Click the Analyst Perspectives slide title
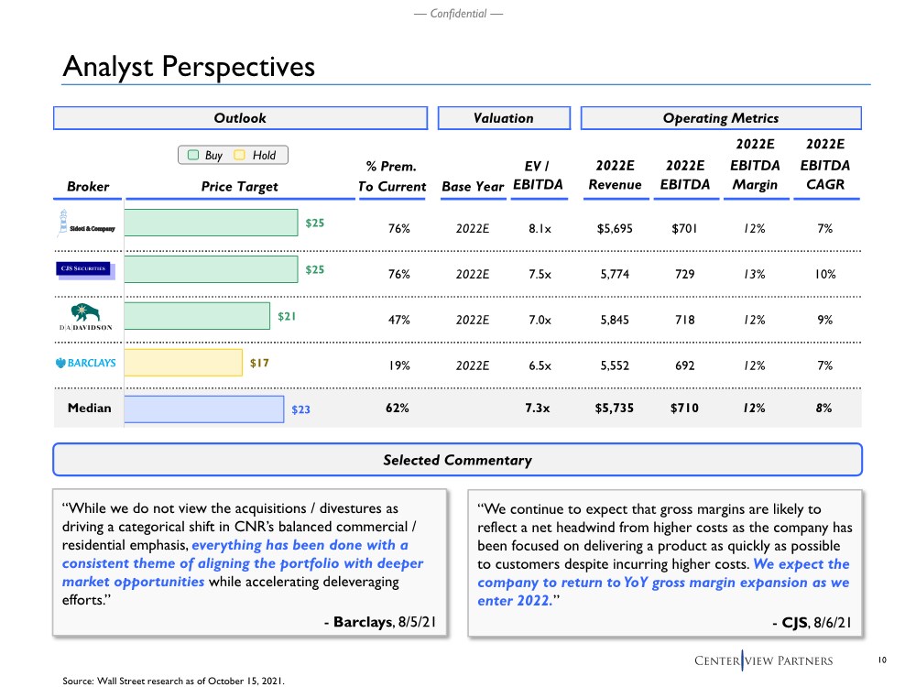 pyautogui.click(x=189, y=67)
